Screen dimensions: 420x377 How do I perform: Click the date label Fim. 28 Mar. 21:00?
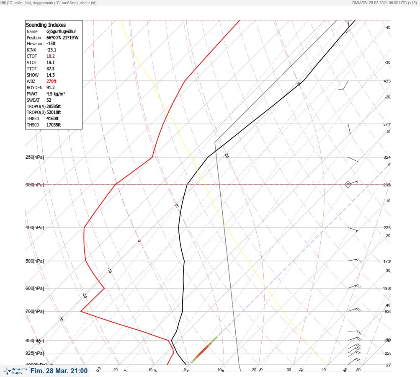pos(59,371)
